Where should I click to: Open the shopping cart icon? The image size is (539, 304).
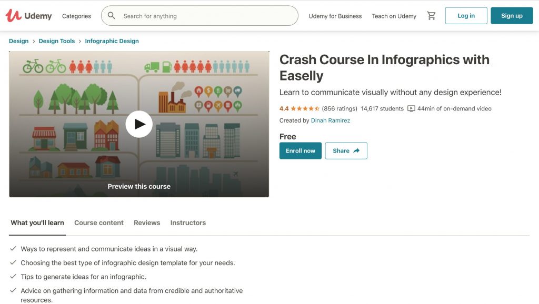[431, 15]
